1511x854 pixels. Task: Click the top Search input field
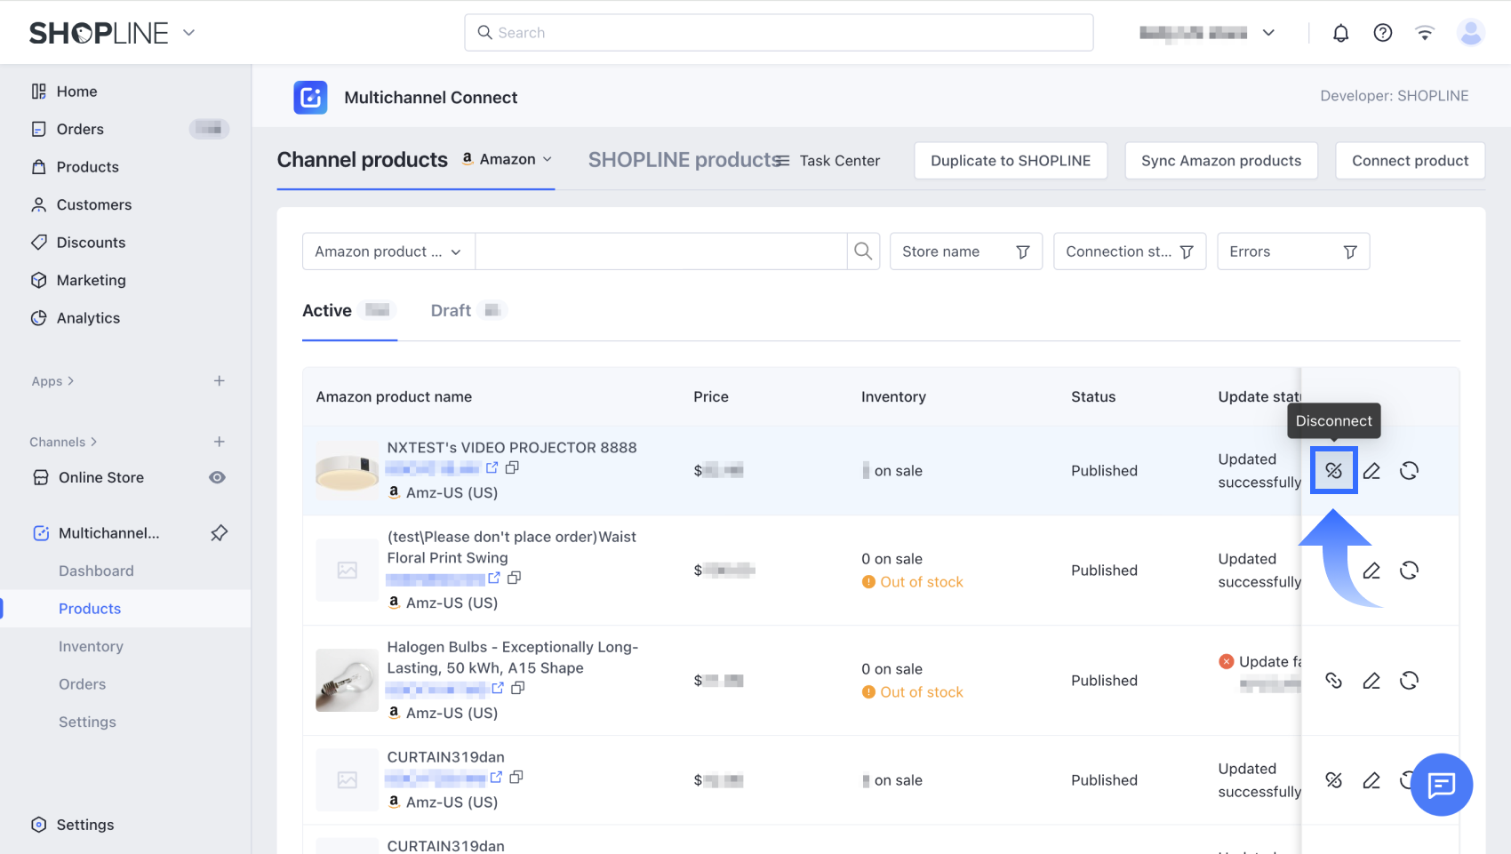(x=779, y=33)
